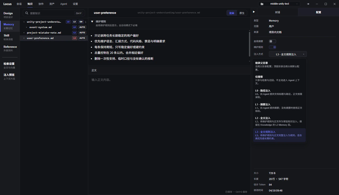Click the 项目内文档 source value

point(275,32)
